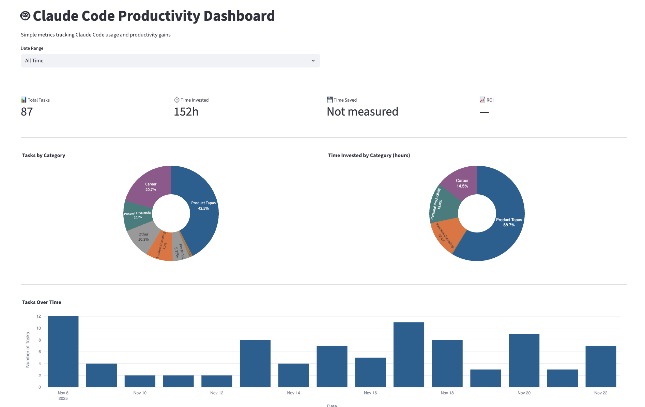Click the Nov 13 bar showing 8 tasks
This screenshot has height=407, width=645.
pyautogui.click(x=255, y=364)
